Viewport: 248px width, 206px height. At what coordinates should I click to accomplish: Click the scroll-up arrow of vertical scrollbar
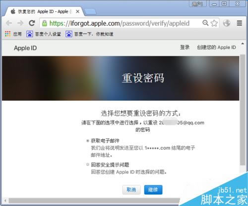243,43
